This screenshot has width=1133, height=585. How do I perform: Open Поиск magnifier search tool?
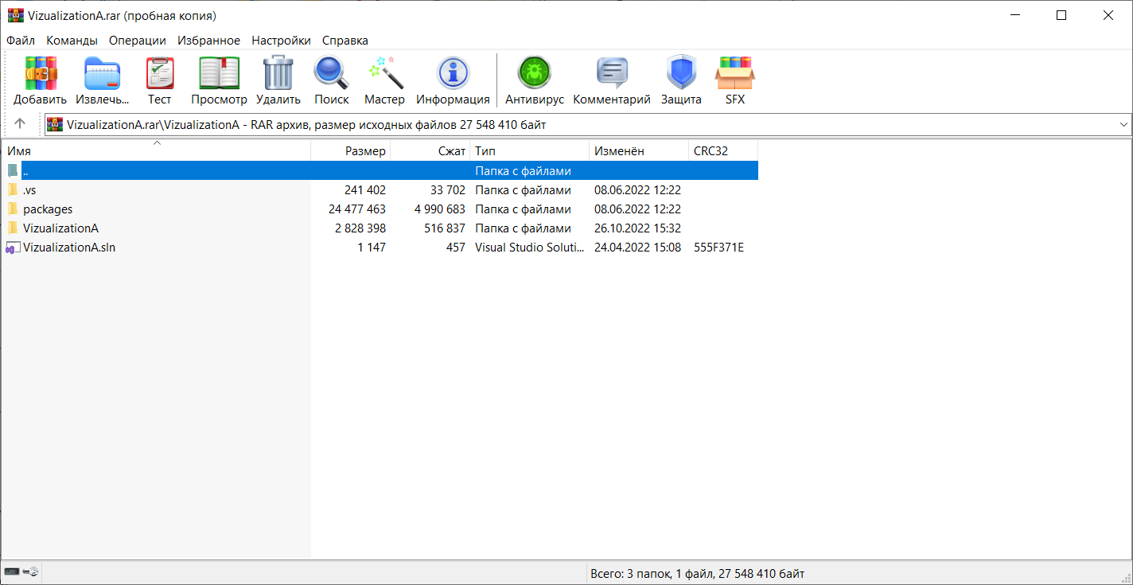click(x=331, y=74)
